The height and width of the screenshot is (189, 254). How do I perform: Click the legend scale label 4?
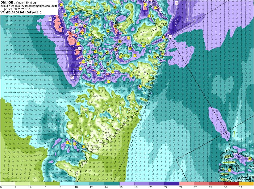click(31, 187)
